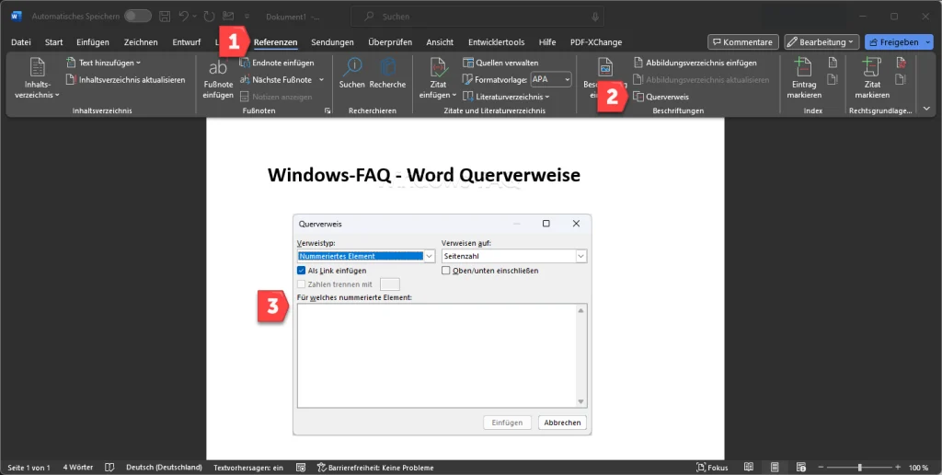Open the Überprüfen tab

pos(390,42)
